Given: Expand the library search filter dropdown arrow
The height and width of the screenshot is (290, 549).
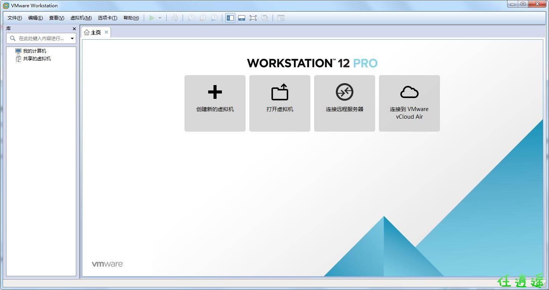Looking at the screenshot, I should [x=72, y=39].
